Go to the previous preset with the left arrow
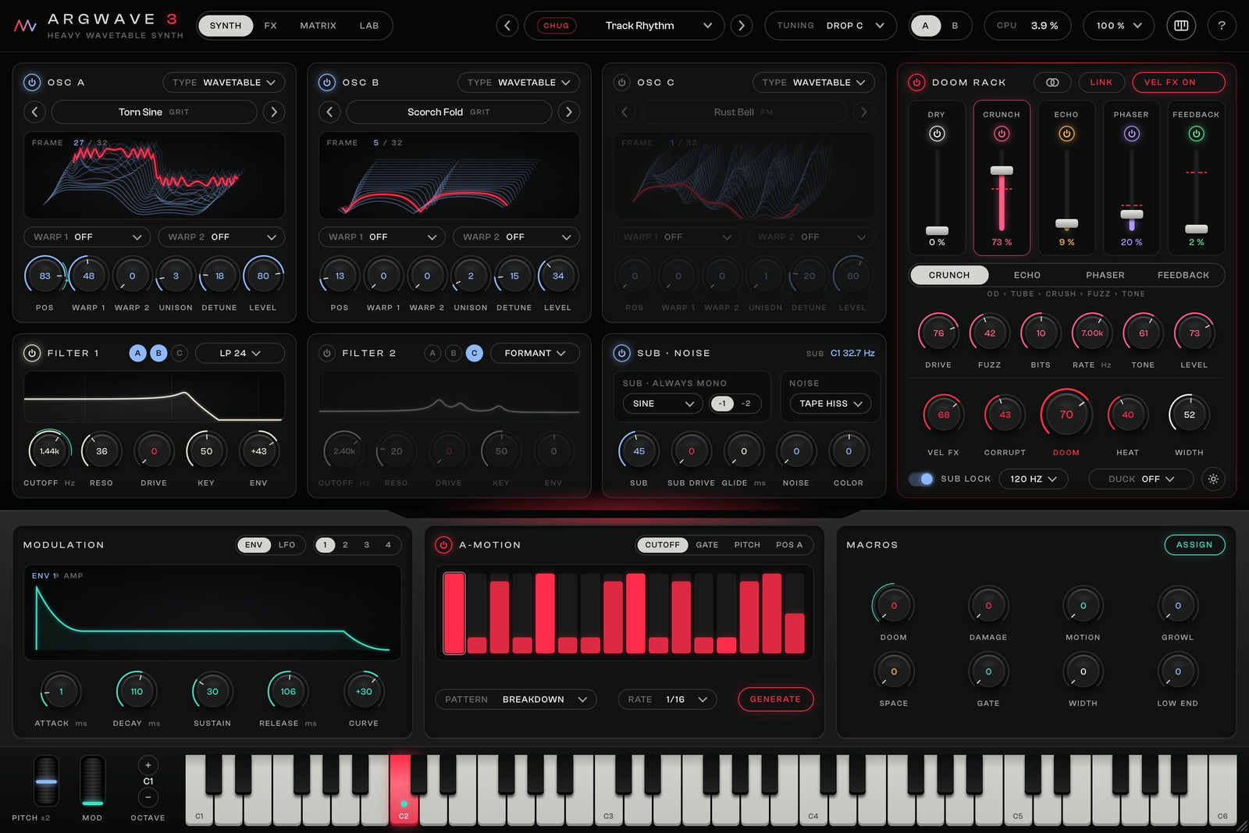Screen dimensions: 1249x833 pos(507,26)
